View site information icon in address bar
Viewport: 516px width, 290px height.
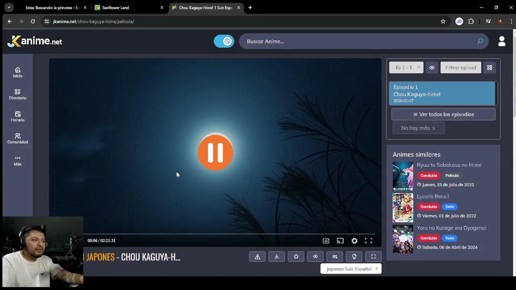click(x=47, y=21)
